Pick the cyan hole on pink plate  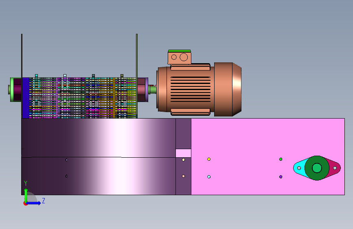[x=209, y=177]
